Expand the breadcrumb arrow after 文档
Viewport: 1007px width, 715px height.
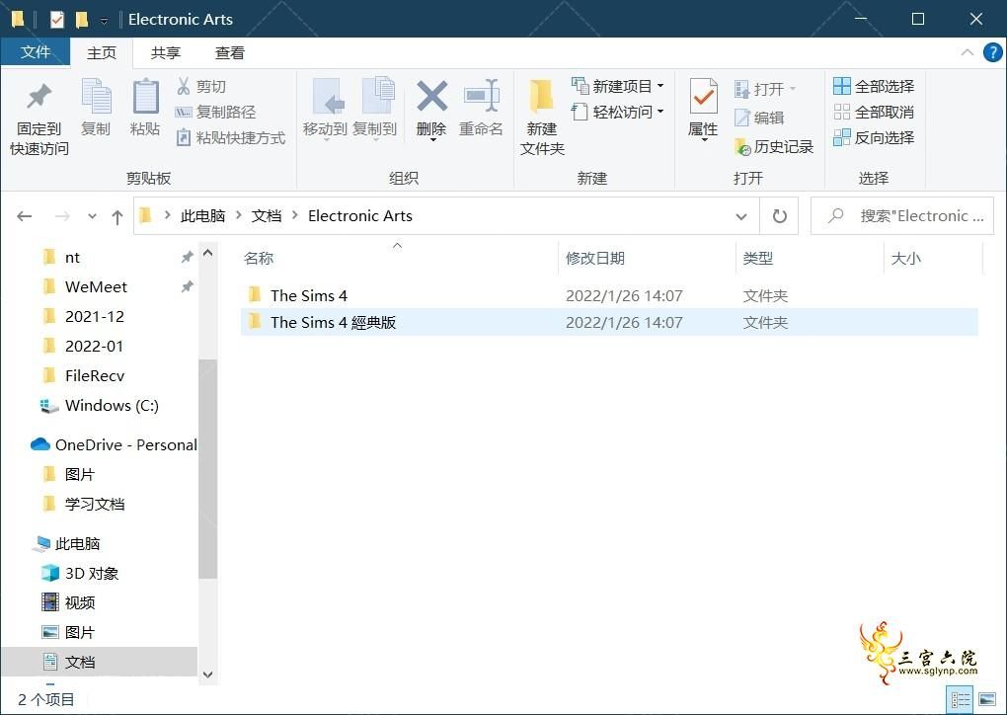[x=295, y=216]
